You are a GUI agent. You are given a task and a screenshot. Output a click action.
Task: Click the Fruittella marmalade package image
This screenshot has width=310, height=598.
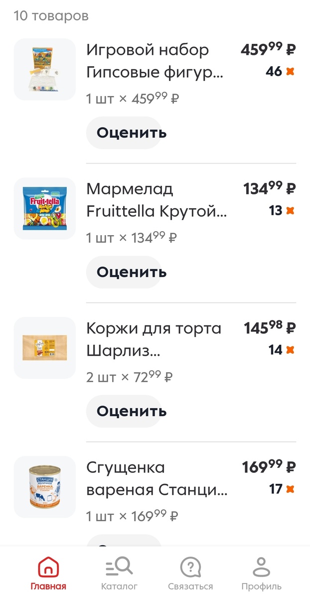44,208
